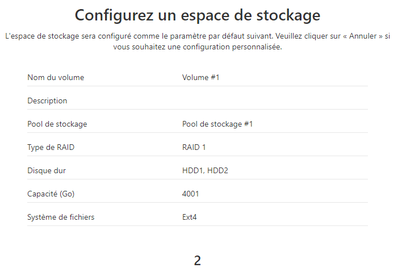Click the "Volume #1" value

[x=200, y=77]
